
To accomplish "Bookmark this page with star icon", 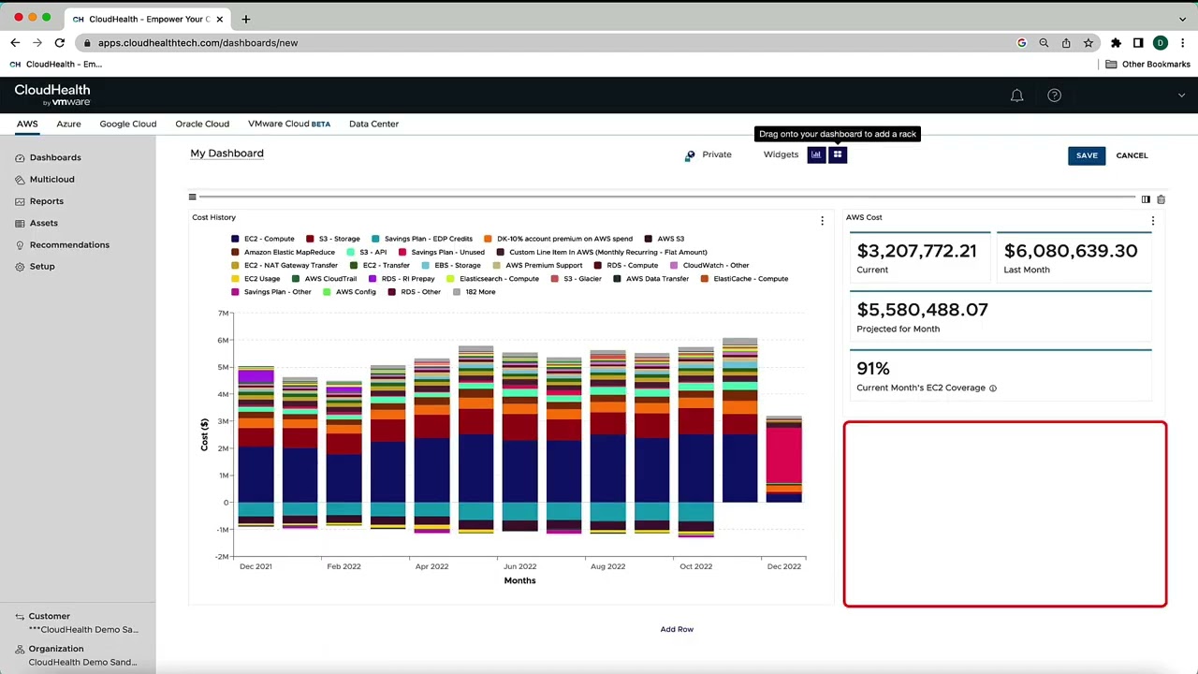I will pos(1088,42).
